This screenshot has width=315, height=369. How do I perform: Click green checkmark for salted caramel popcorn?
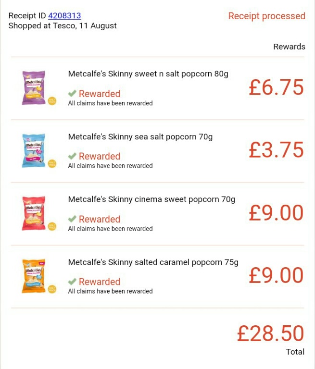[72, 281]
